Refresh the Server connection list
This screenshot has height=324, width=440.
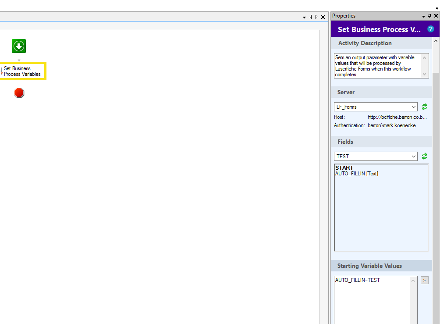coord(425,107)
